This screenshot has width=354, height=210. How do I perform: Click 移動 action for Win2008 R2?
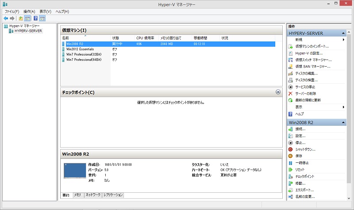(x=300, y=183)
